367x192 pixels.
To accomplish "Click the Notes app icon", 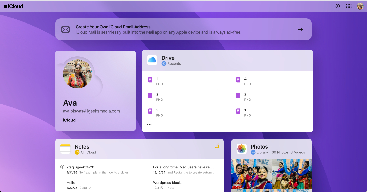I will (65, 149).
